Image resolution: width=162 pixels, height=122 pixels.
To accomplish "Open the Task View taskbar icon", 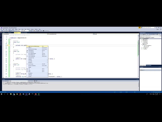I will click(8, 94).
